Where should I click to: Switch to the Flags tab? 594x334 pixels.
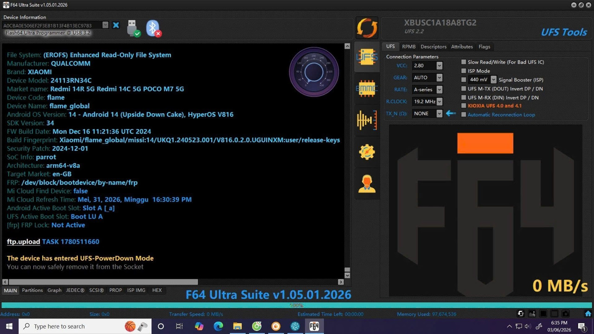(484, 46)
